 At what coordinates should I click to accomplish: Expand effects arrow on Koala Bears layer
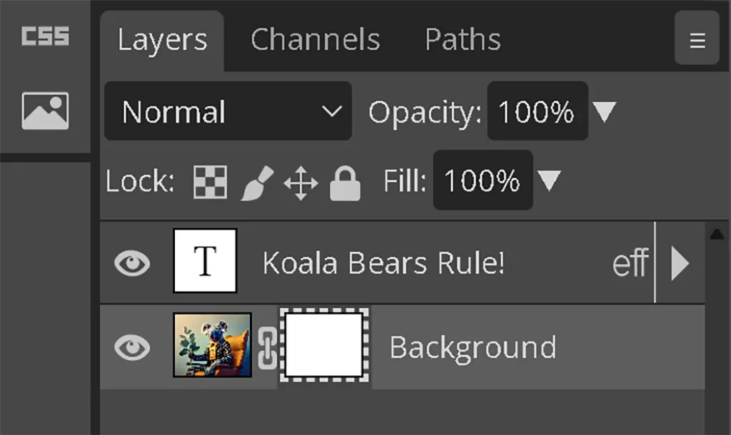click(x=680, y=263)
